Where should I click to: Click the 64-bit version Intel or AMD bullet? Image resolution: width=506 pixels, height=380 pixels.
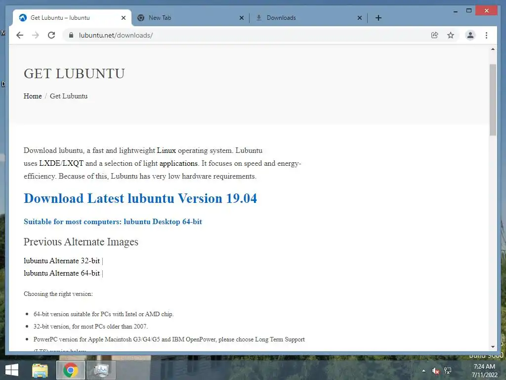coord(104,314)
